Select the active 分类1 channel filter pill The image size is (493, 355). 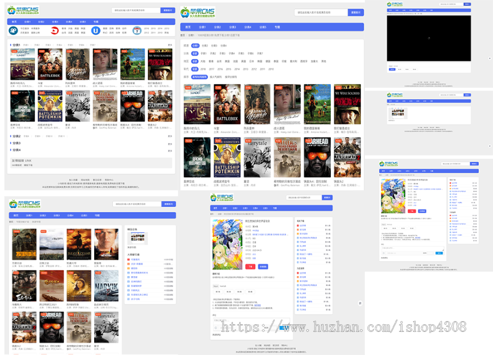(x=195, y=45)
